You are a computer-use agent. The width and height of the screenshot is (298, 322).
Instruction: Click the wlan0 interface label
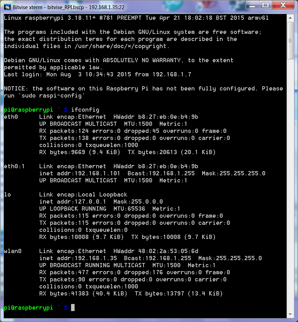pyautogui.click(x=13, y=251)
